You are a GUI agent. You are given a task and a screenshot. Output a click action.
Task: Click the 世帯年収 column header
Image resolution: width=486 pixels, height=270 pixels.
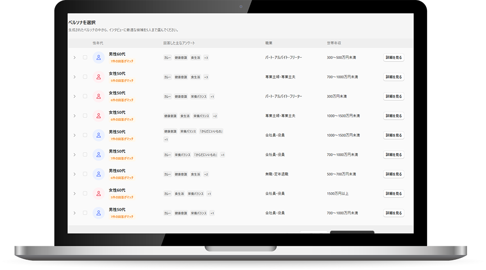[x=334, y=43]
